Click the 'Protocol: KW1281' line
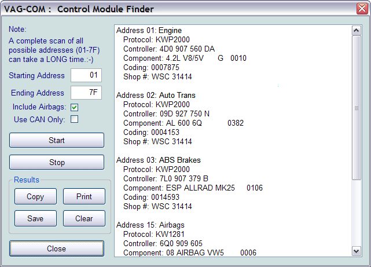This screenshot has width=371, height=267. point(154,235)
